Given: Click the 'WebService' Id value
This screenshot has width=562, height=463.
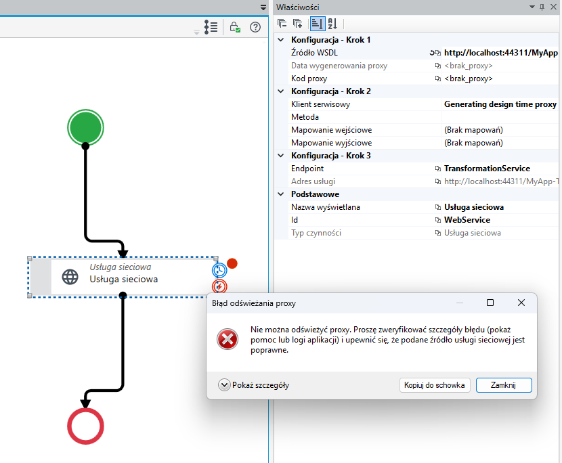Looking at the screenshot, I should [x=467, y=220].
